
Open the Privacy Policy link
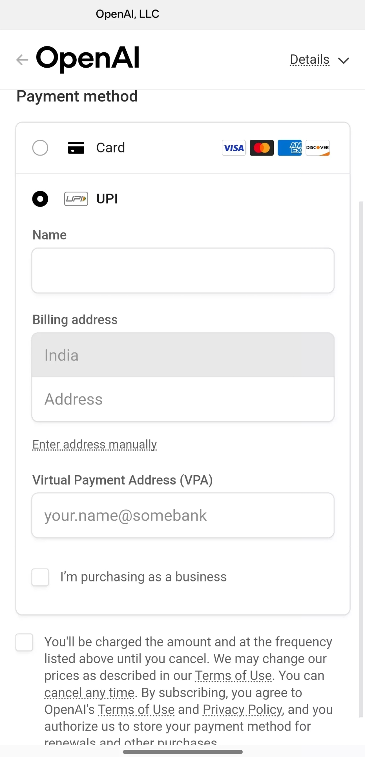(242, 710)
